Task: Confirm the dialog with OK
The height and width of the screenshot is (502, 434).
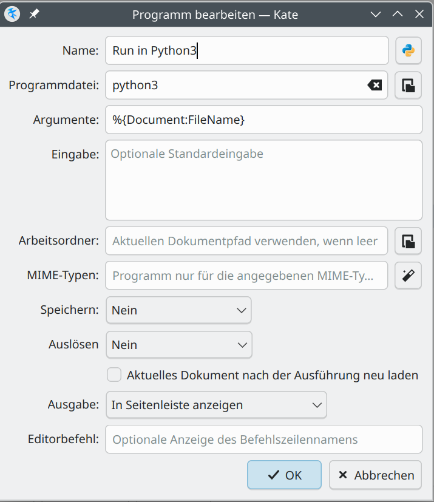Action: (284, 475)
